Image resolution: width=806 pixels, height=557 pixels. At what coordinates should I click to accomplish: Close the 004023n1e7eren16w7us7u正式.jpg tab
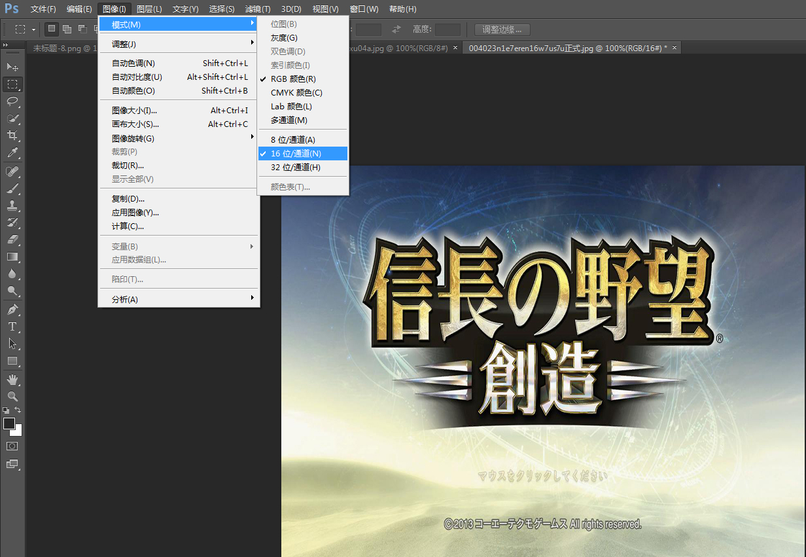[x=675, y=48]
